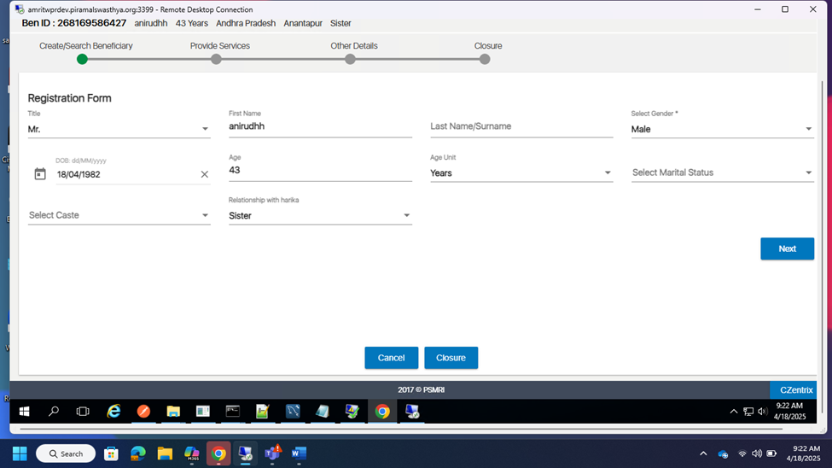The width and height of the screenshot is (832, 468).
Task: Jump to Provide Services step
Action: click(x=216, y=59)
